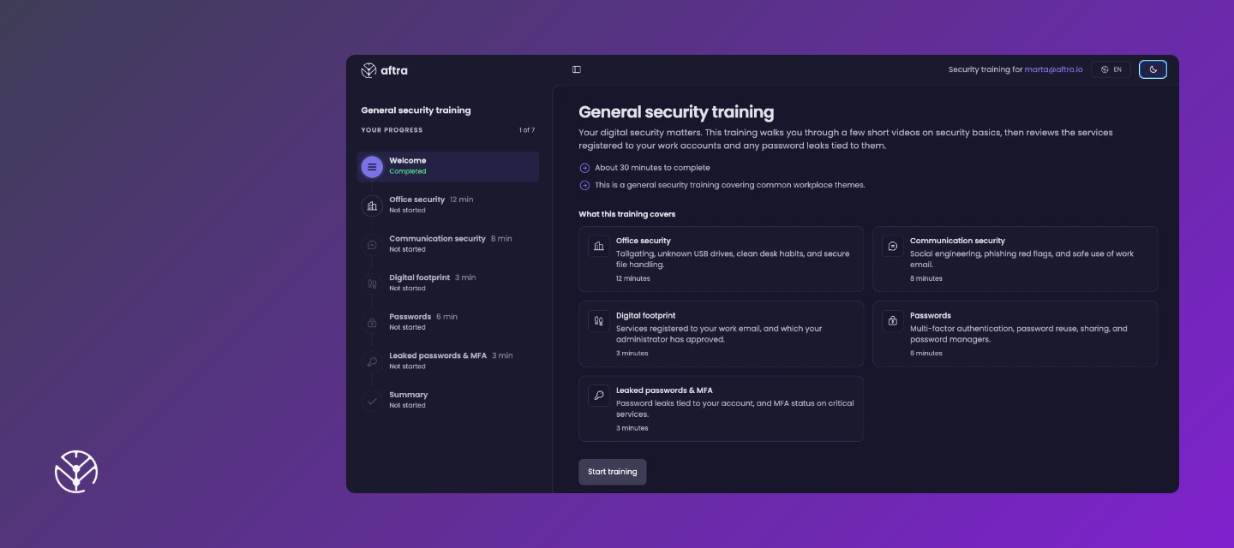The height and width of the screenshot is (548, 1234).
Task: Click arrow icon beside general security note
Action: (x=584, y=185)
